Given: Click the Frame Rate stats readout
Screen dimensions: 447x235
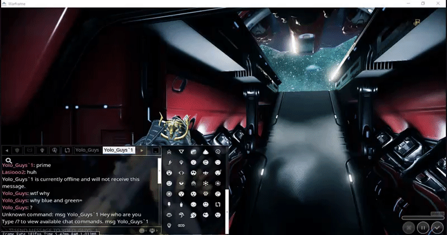Looking at the screenshot, I should (x=51, y=233).
